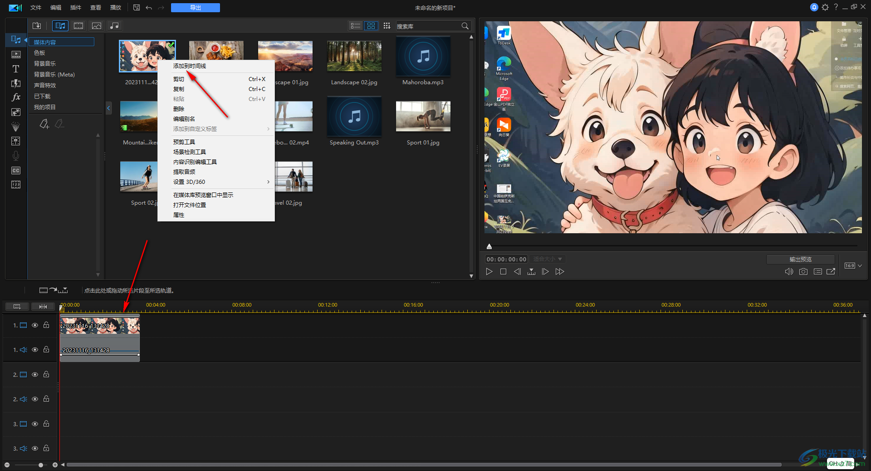Filter library to audio files only
Screen dimensions: 871x471
point(115,26)
